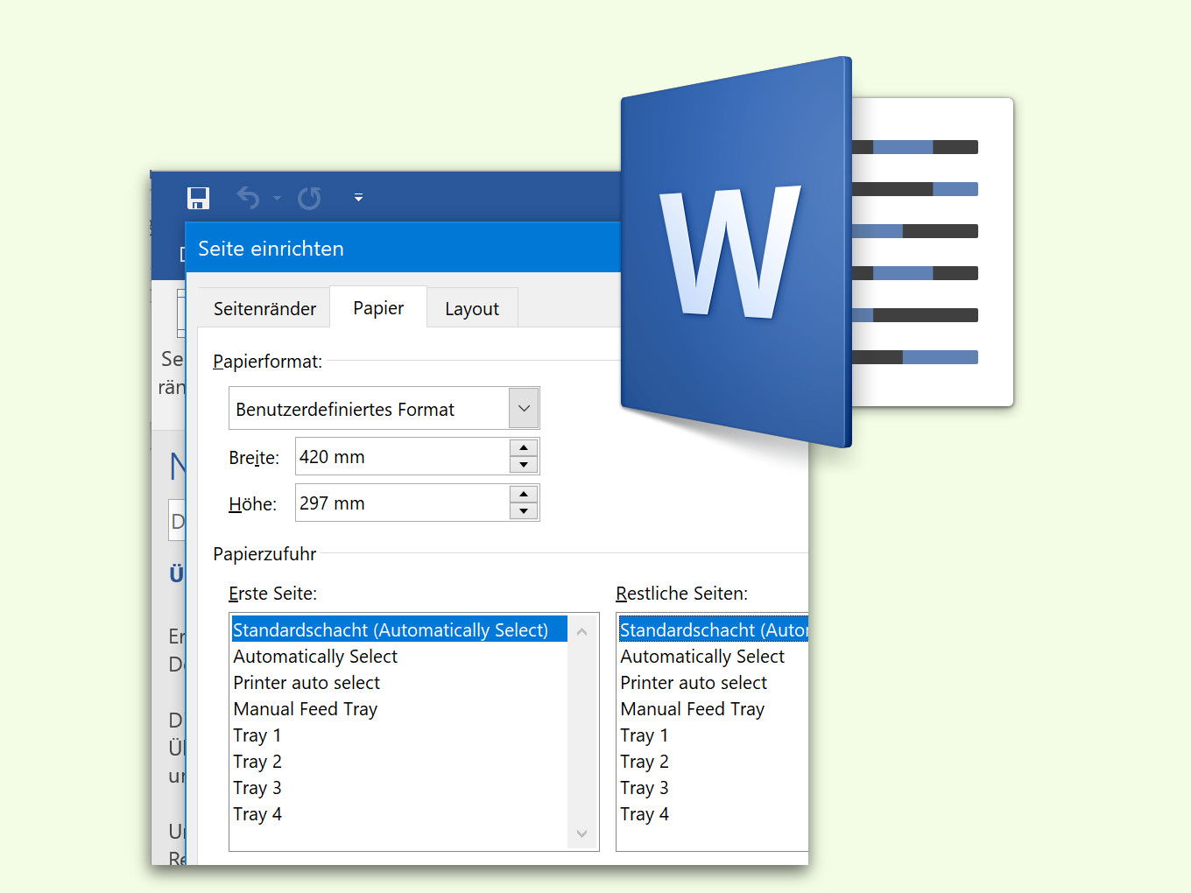Click the scroll down arrow of Erste Seite list

(582, 833)
